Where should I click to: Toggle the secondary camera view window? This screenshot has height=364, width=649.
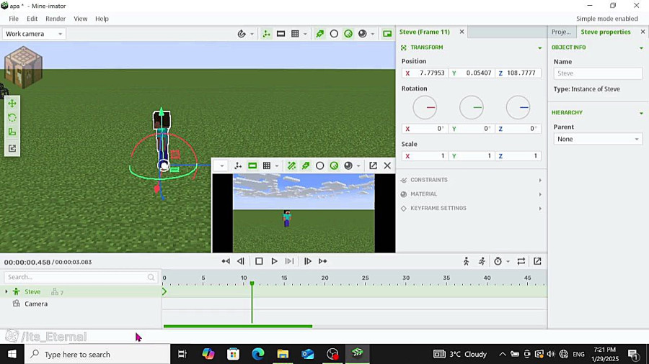(x=387, y=34)
